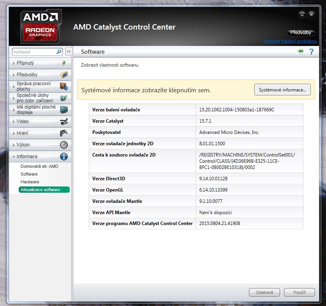Select Aktualizace softwaru in sidebar

(x=41, y=190)
